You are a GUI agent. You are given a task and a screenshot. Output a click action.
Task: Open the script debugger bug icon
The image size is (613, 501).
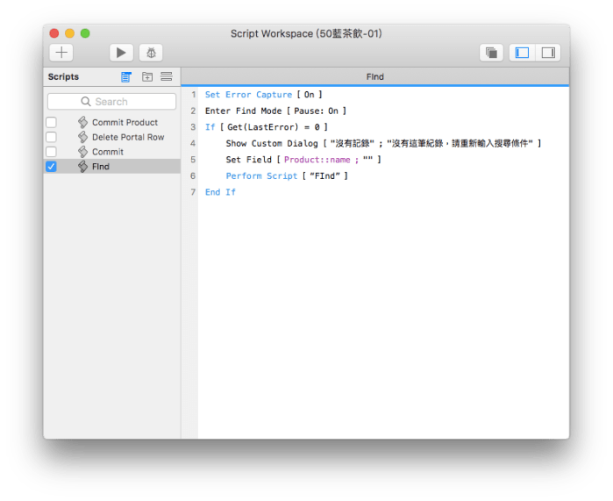pyautogui.click(x=150, y=53)
